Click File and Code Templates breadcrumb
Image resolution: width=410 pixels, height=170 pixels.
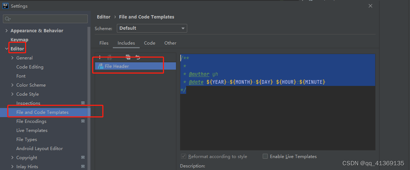[147, 17]
